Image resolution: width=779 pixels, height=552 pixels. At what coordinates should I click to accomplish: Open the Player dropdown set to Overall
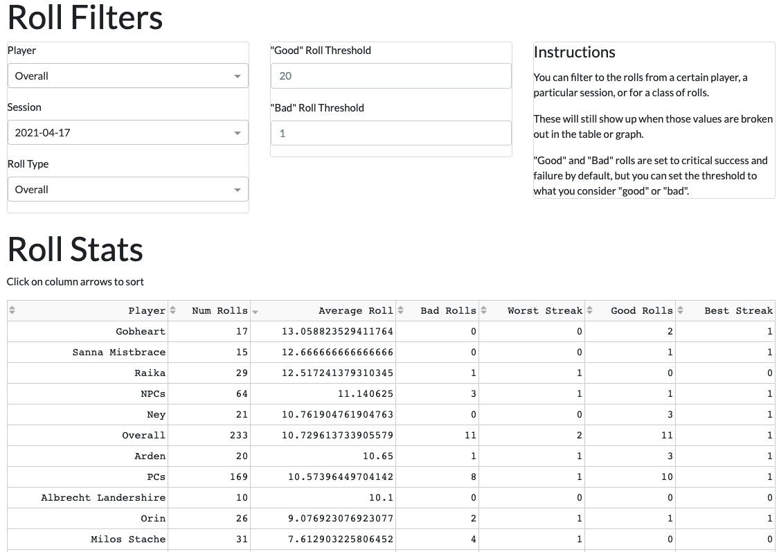point(127,76)
